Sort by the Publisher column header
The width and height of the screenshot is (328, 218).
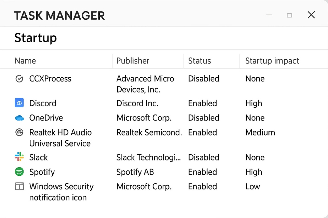[x=133, y=61]
